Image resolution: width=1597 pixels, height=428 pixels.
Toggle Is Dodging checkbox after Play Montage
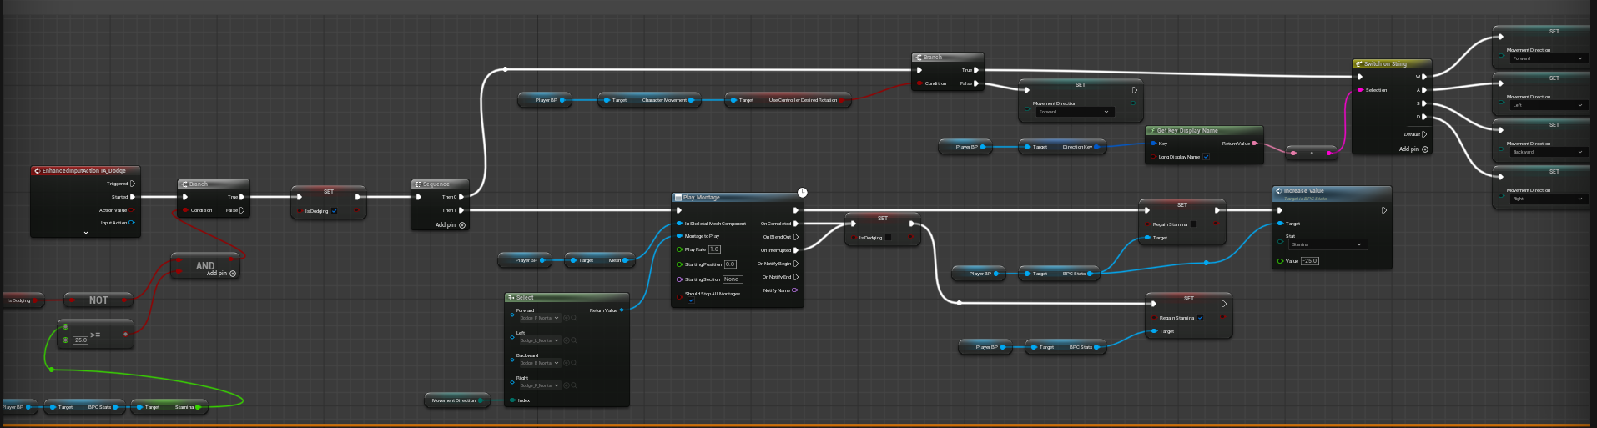pos(888,238)
